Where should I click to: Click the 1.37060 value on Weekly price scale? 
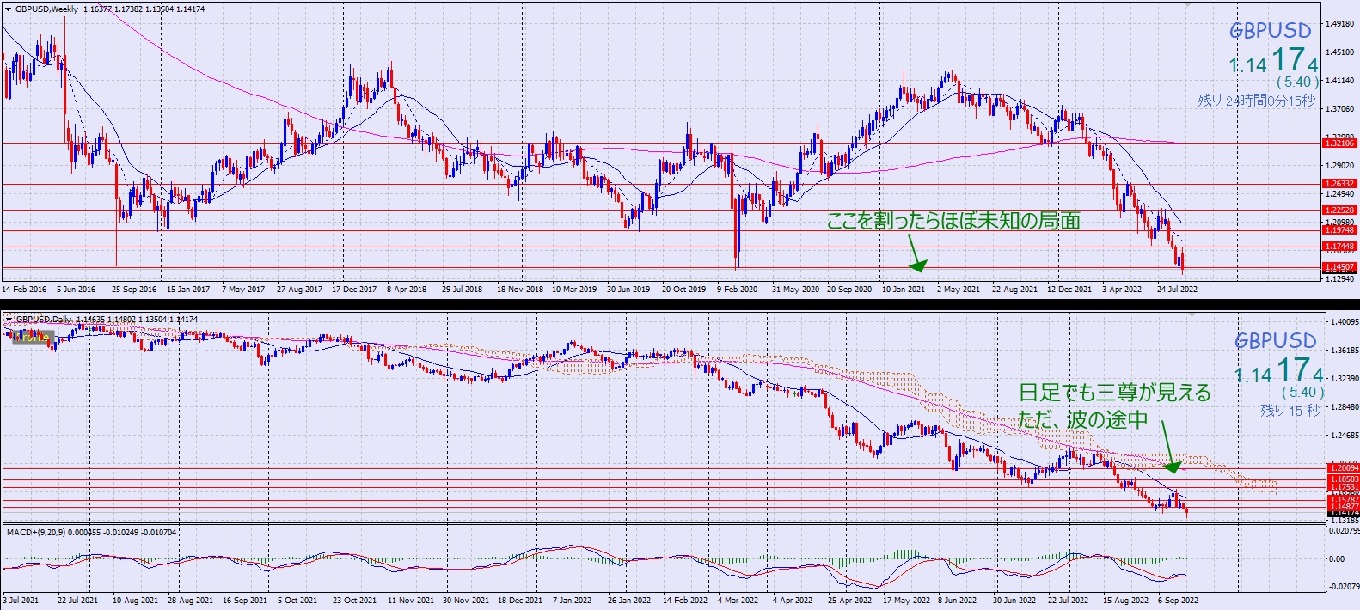[x=1341, y=109]
